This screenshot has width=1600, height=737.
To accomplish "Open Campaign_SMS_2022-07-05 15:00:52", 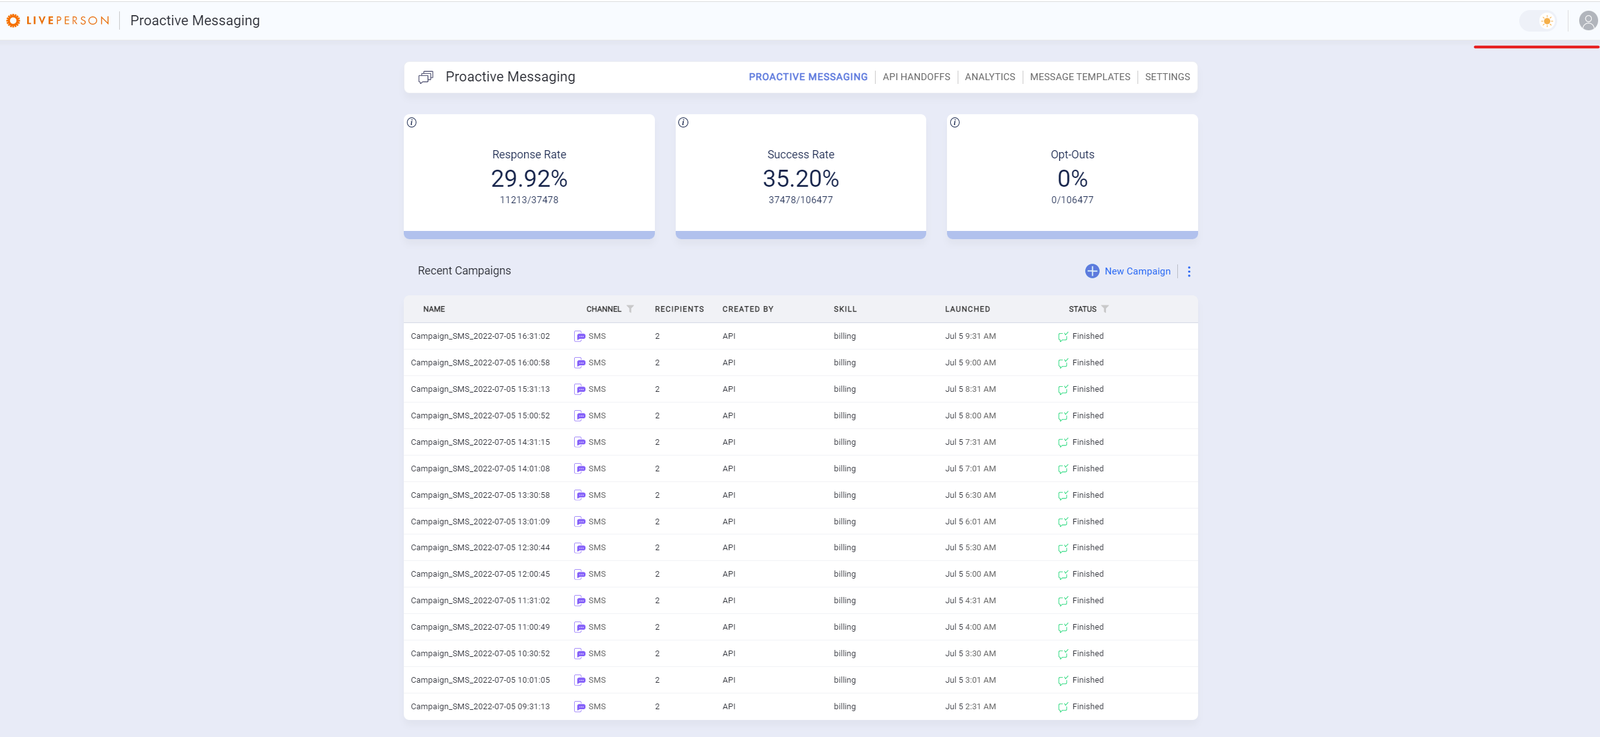I will coord(480,416).
